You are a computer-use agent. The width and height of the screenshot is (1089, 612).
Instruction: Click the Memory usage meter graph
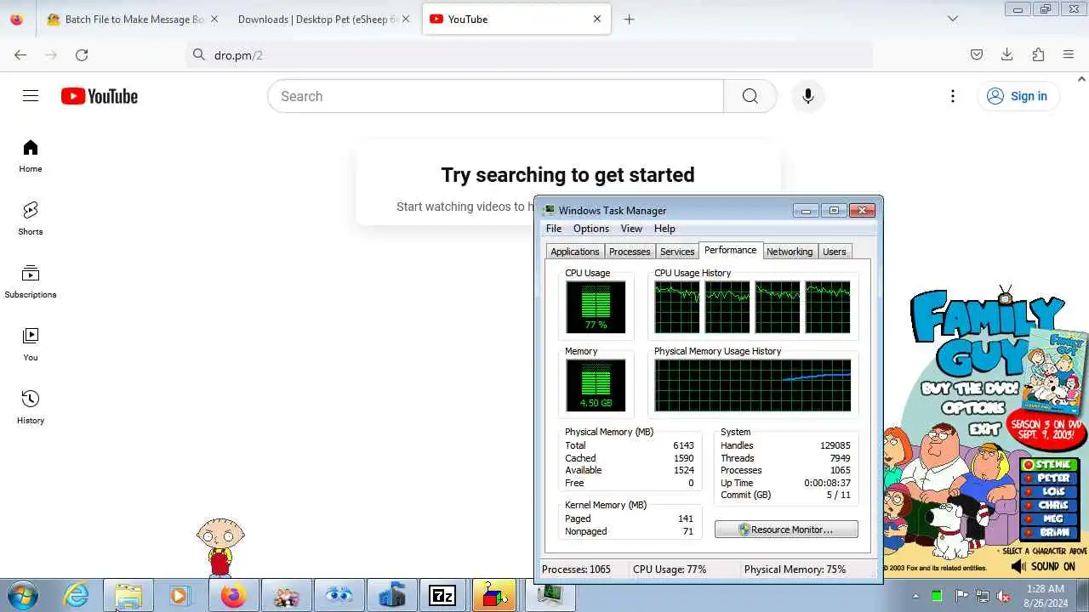click(x=596, y=385)
